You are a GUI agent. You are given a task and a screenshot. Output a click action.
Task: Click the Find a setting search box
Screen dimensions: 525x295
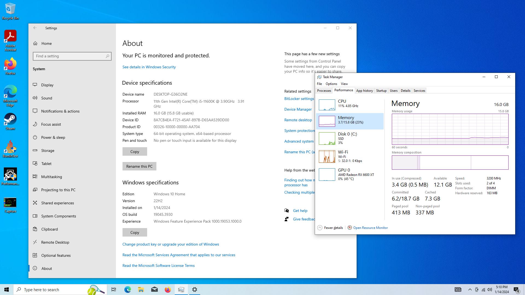coord(72,56)
